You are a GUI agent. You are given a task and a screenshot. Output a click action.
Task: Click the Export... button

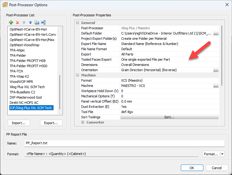point(51,123)
